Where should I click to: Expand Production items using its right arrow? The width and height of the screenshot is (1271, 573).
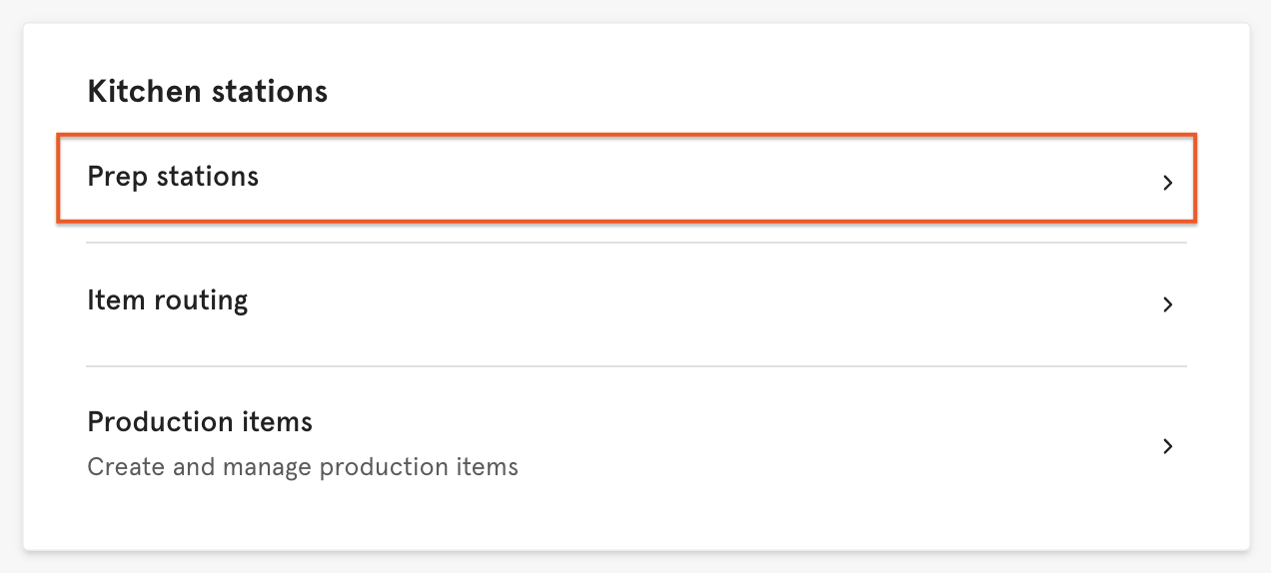[x=1166, y=446]
